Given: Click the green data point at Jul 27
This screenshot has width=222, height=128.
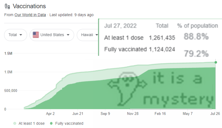Looking at the screenshot, I should pos(216,62).
